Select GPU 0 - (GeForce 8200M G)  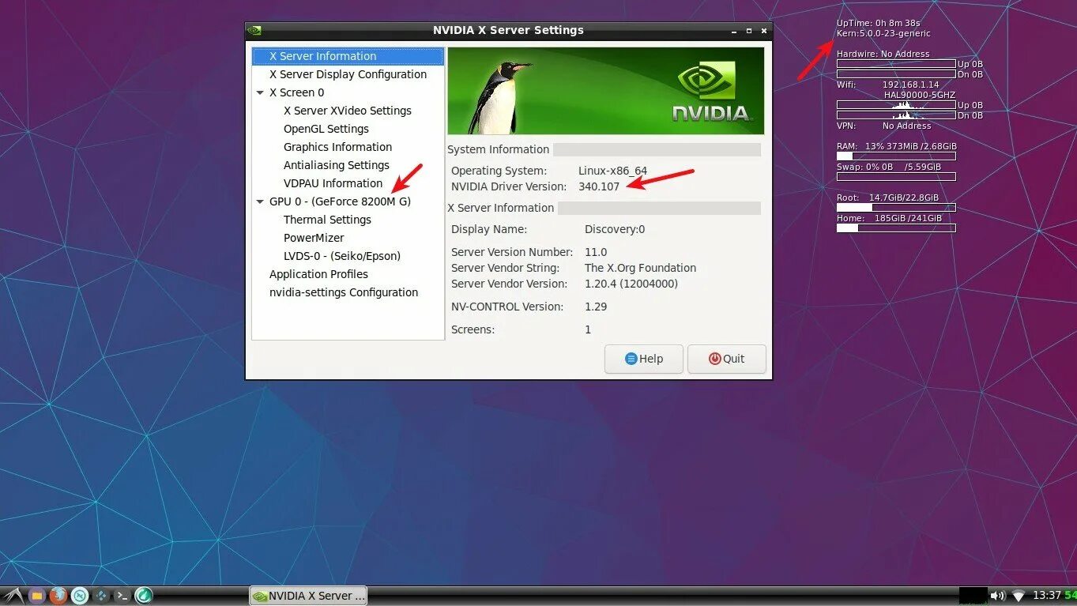[x=340, y=201]
